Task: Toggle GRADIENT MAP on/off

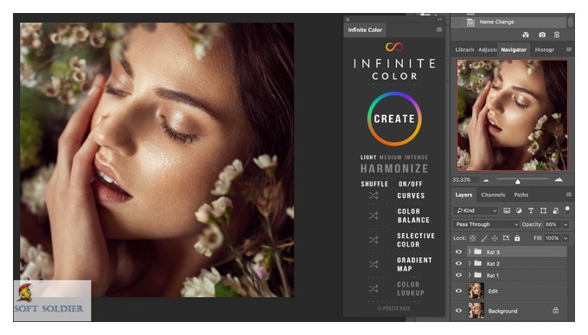Action: tap(414, 264)
